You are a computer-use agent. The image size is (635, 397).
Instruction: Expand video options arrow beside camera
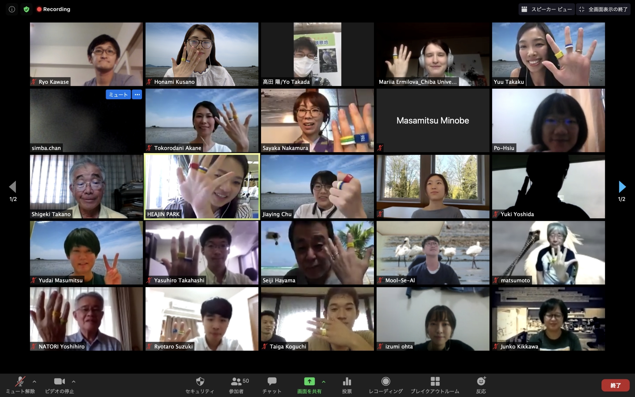coord(73,381)
